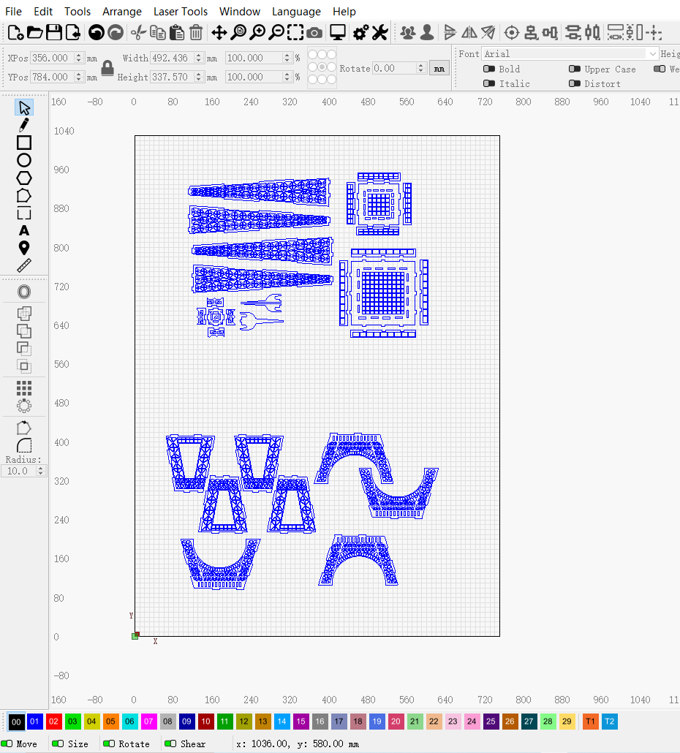
Task: Ungroup objects with the single-person icon
Action: [x=426, y=33]
